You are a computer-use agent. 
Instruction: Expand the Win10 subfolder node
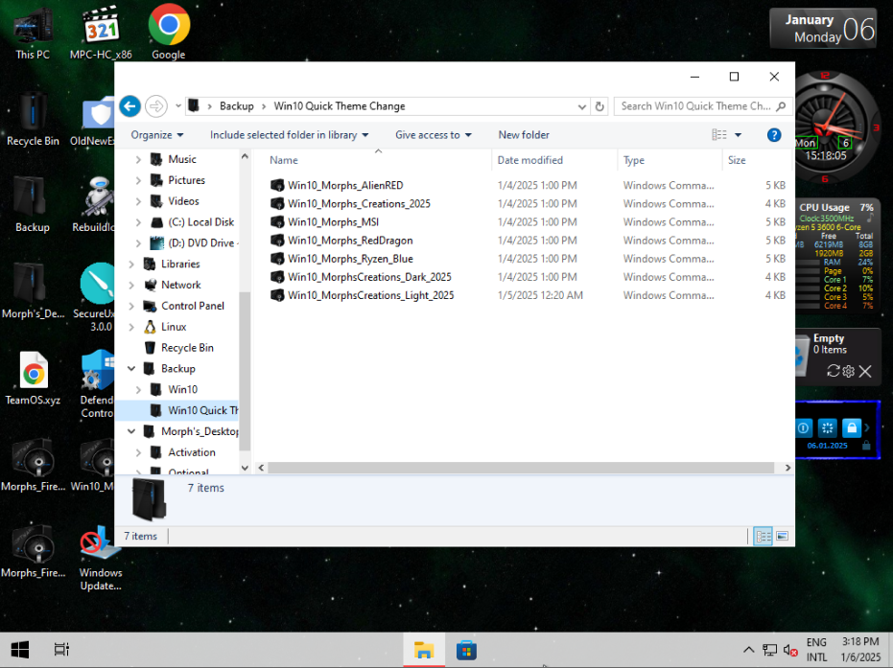[x=138, y=390]
